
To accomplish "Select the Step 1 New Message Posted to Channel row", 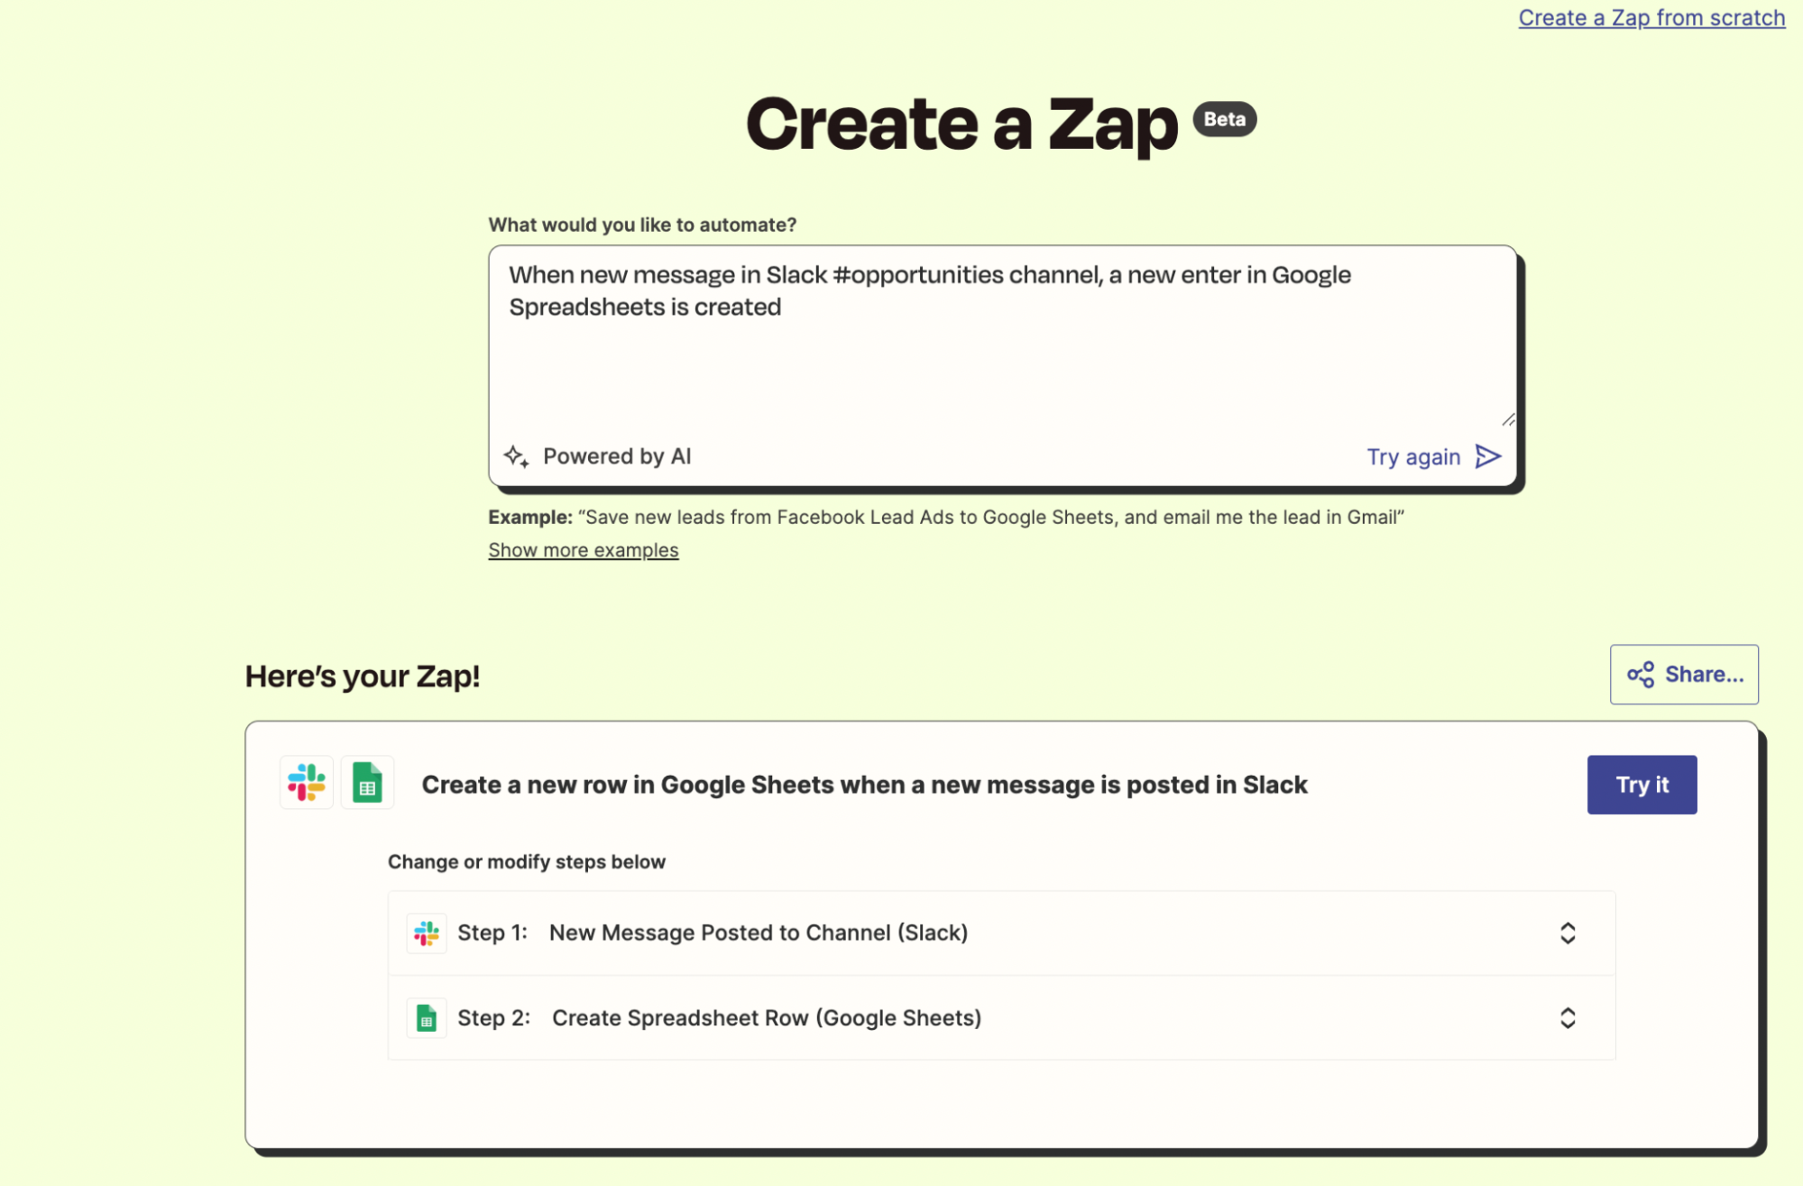I will (902, 933).
